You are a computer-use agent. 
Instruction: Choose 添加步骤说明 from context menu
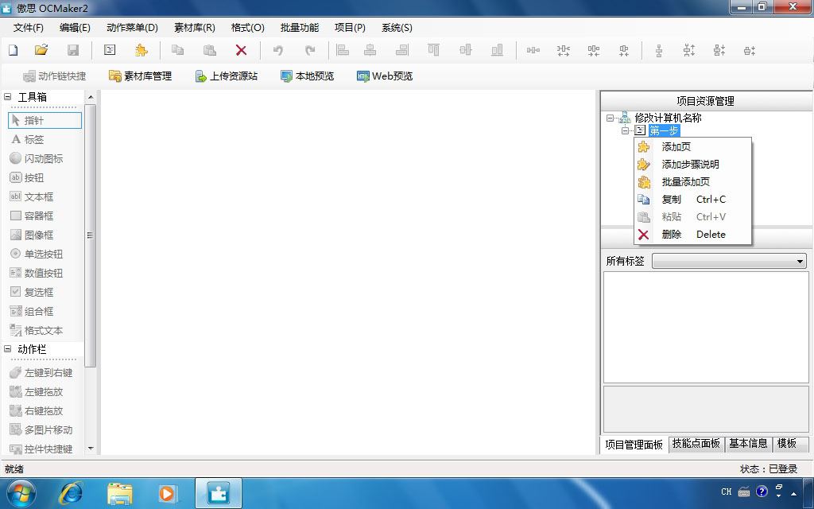pyautogui.click(x=692, y=164)
